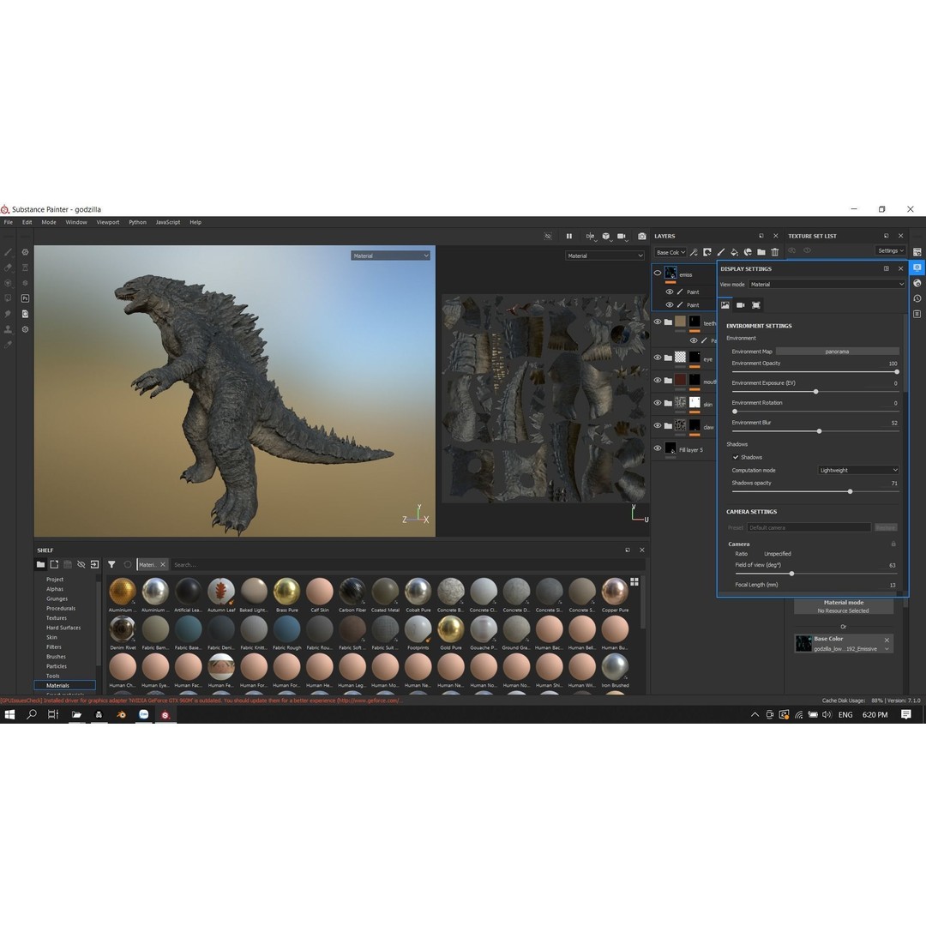Add an effect with the wand icon
This screenshot has height=926, width=926.
click(694, 252)
